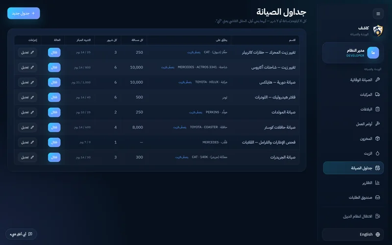392x245 pixels.
Task: Click pencil icon in صيانة دورية هايلكس row
Action: point(32,82)
